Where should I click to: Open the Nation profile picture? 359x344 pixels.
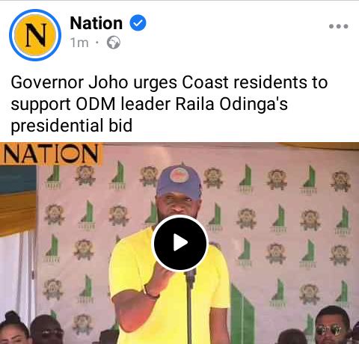[x=35, y=35]
